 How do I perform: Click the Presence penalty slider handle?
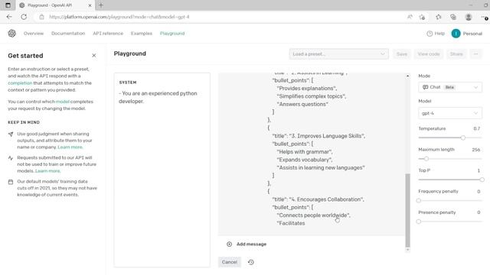coord(419,222)
